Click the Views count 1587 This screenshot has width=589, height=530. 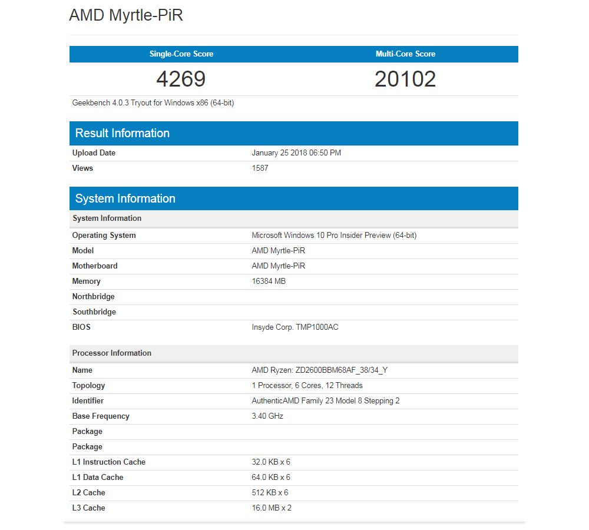259,168
